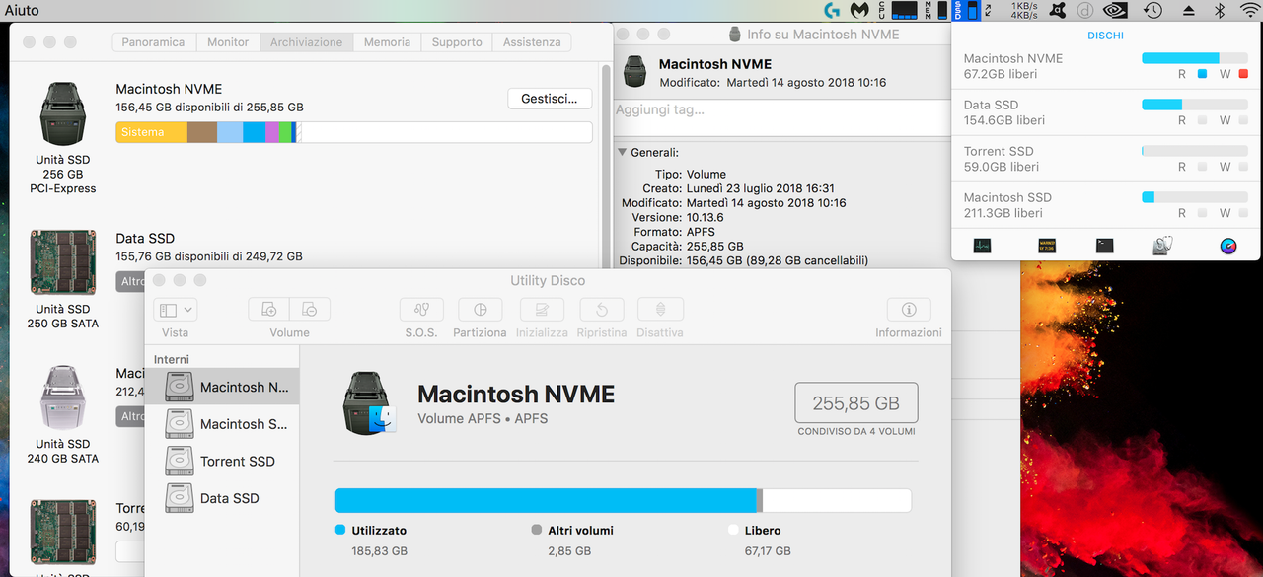Launch Disk Utility from iStat disks panel
This screenshot has height=577, width=1263.
coord(1162,246)
